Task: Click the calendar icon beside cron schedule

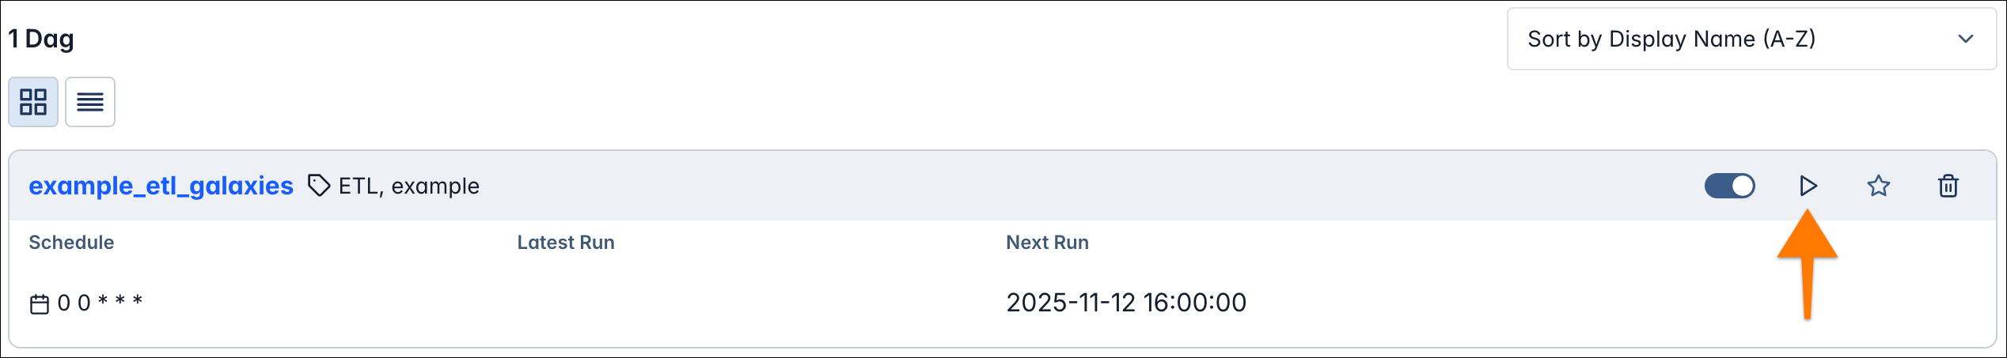Action: (x=40, y=303)
